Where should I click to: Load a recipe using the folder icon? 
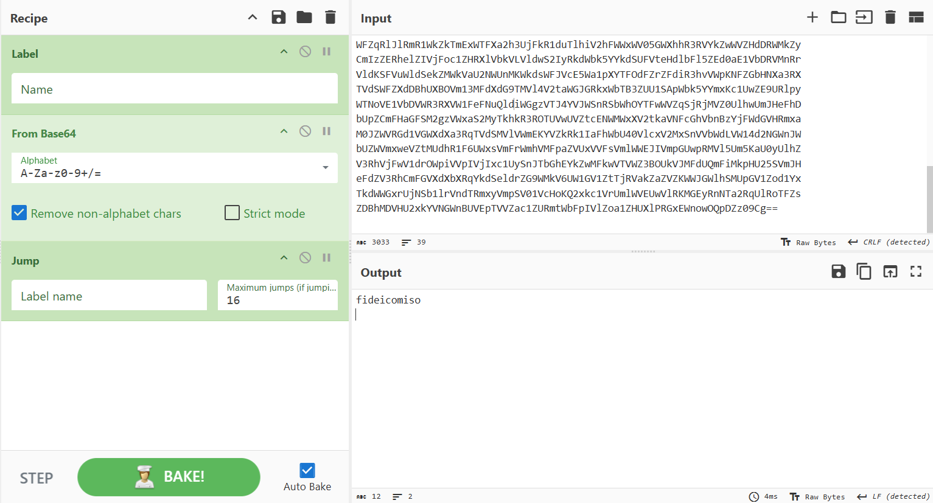[x=304, y=18]
